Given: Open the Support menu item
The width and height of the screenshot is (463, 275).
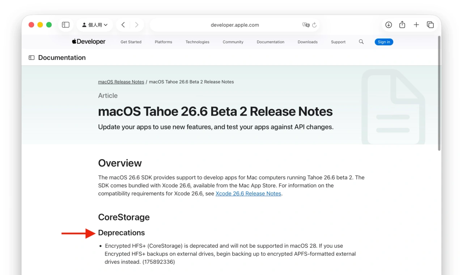Looking at the screenshot, I should tap(338, 42).
